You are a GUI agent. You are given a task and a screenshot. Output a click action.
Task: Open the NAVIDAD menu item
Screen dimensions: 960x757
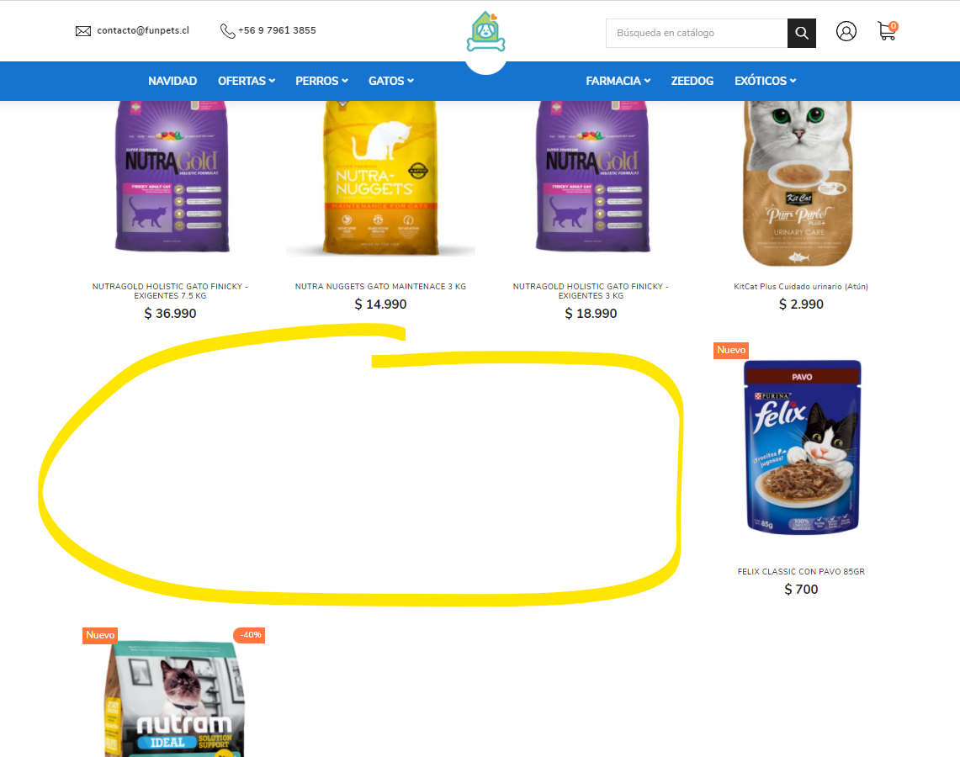172,81
